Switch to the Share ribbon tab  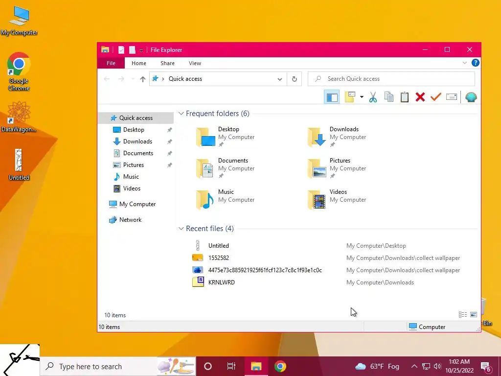coord(167,63)
